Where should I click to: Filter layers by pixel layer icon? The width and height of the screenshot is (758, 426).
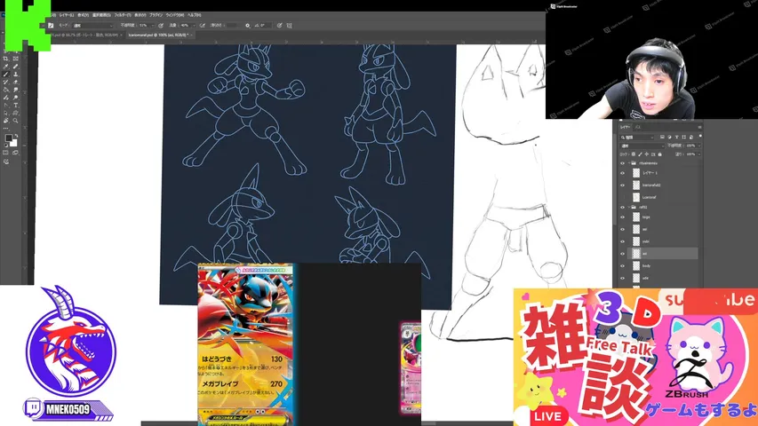point(662,137)
